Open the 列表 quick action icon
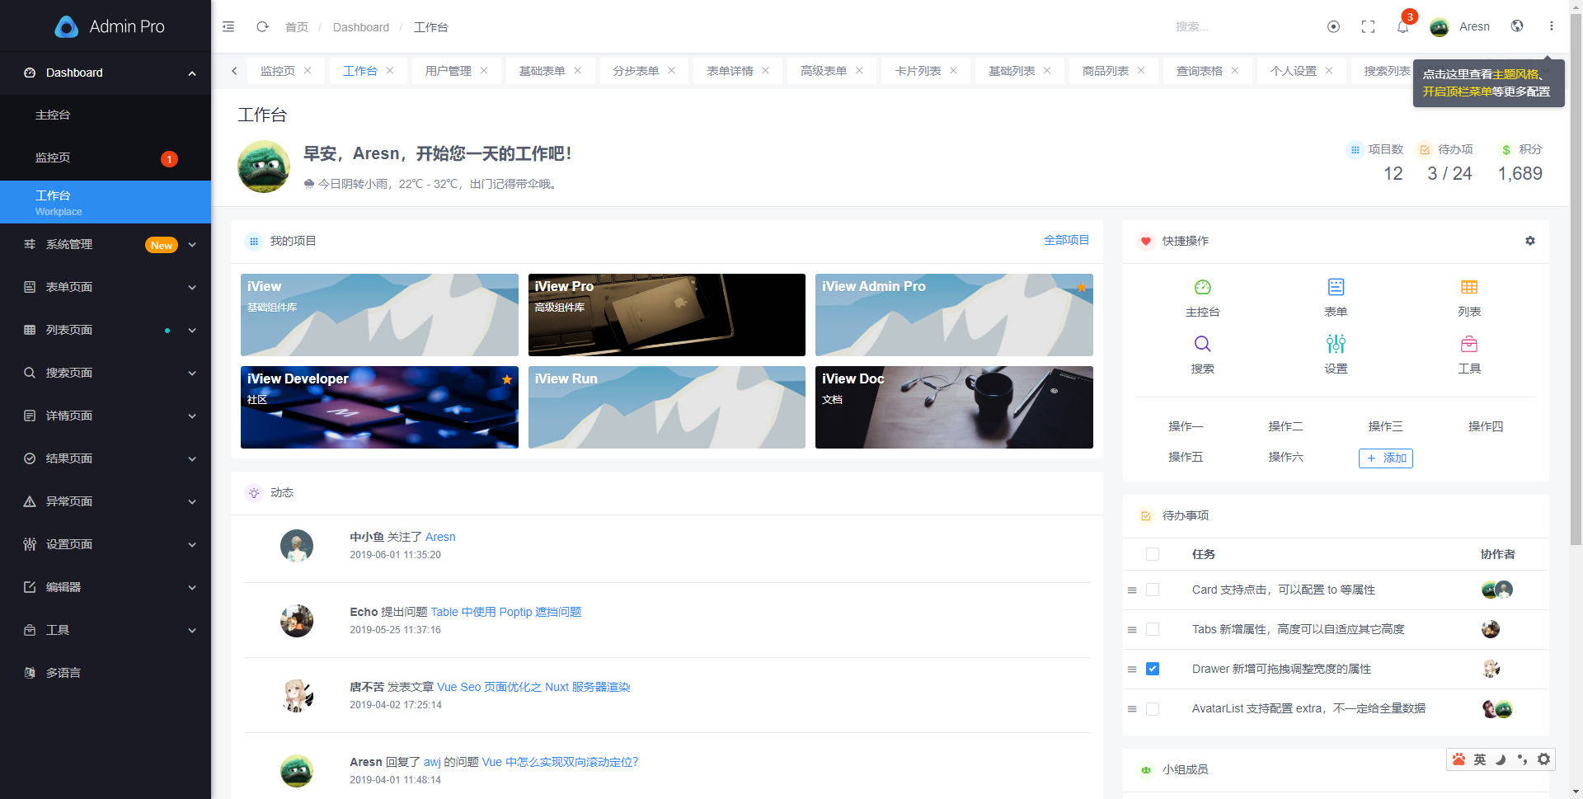The width and height of the screenshot is (1583, 799). coord(1469,287)
